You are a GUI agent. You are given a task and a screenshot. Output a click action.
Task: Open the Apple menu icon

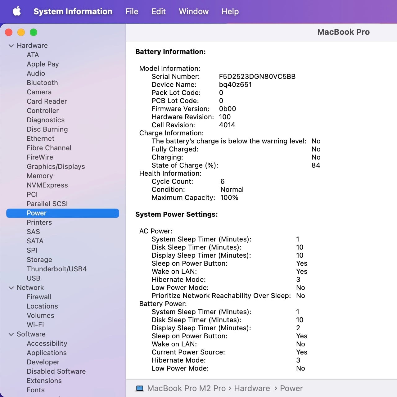click(17, 11)
